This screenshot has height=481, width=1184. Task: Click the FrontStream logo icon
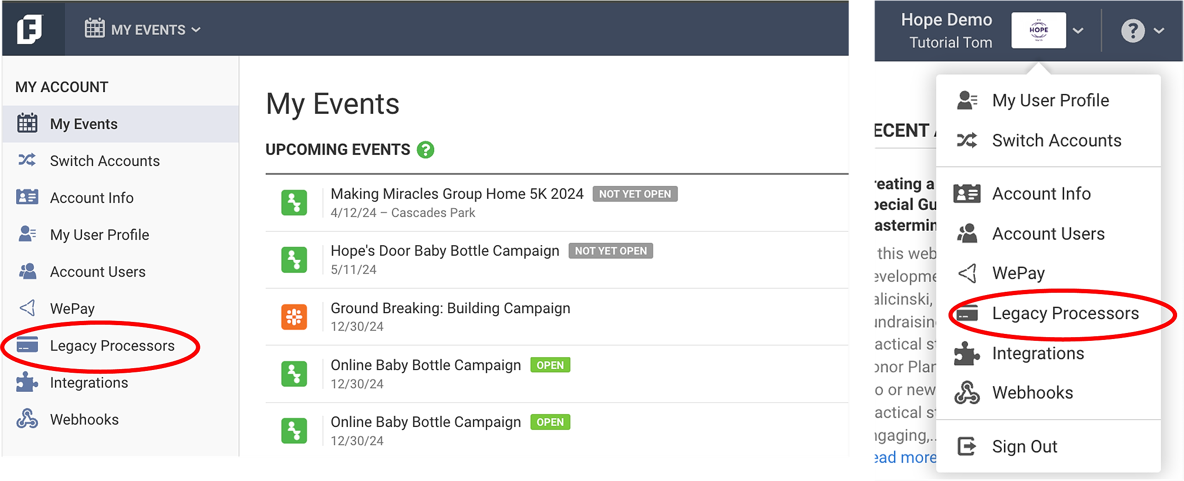30,29
